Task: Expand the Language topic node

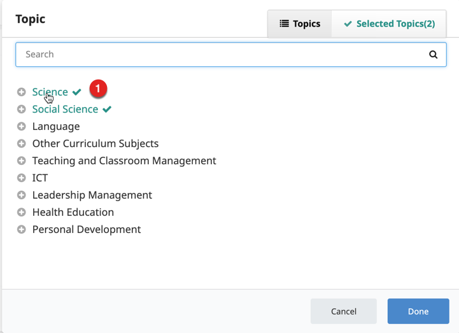Action: [x=22, y=127]
